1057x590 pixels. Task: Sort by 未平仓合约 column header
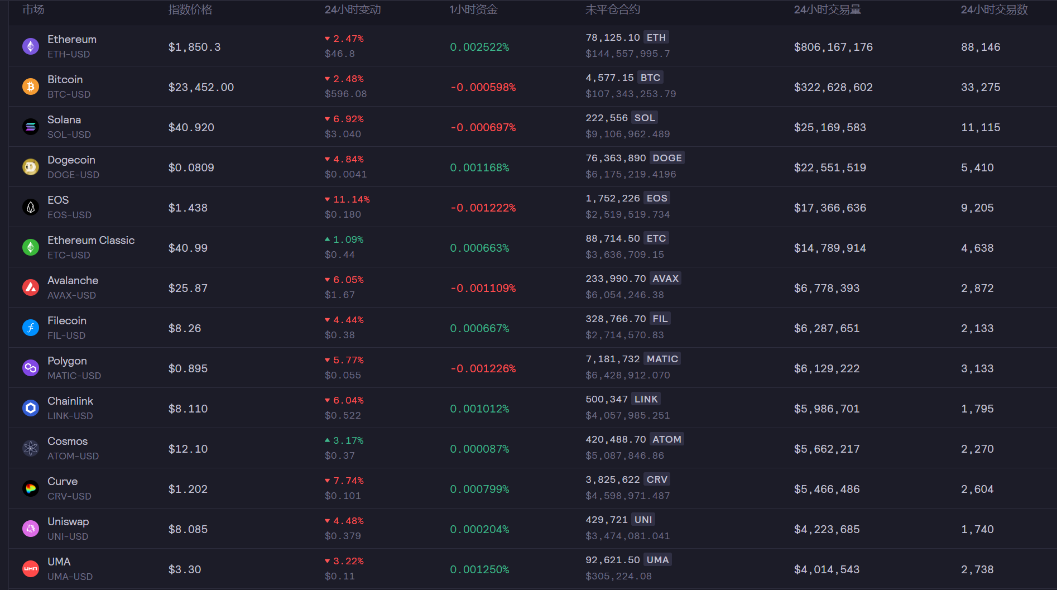pos(613,9)
